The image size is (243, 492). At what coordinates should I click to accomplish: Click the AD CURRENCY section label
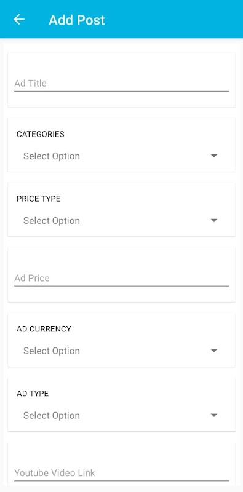pos(44,328)
